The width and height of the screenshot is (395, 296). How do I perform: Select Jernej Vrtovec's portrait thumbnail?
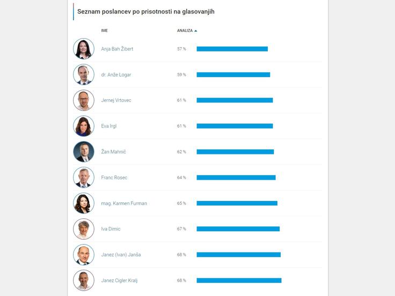[84, 100]
